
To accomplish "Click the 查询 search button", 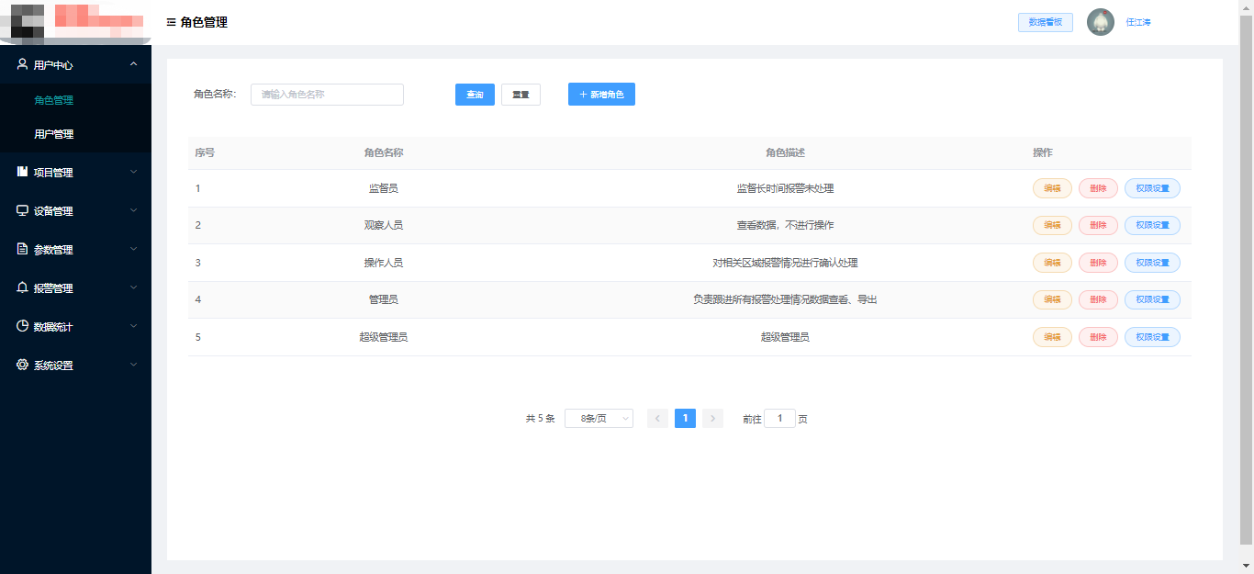I will [x=475, y=95].
